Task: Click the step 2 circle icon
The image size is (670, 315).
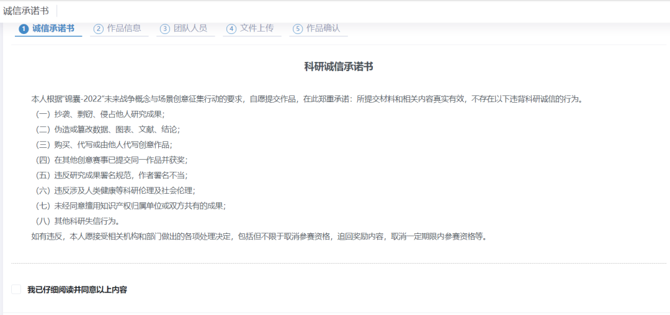Action: pos(99,29)
